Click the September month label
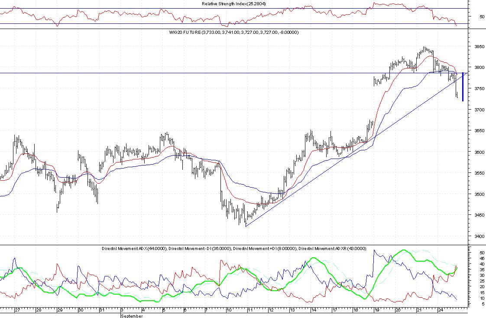 [132, 316]
